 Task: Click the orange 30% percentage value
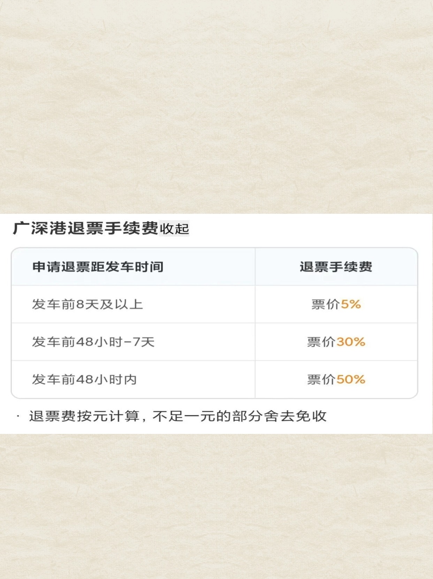tap(351, 342)
